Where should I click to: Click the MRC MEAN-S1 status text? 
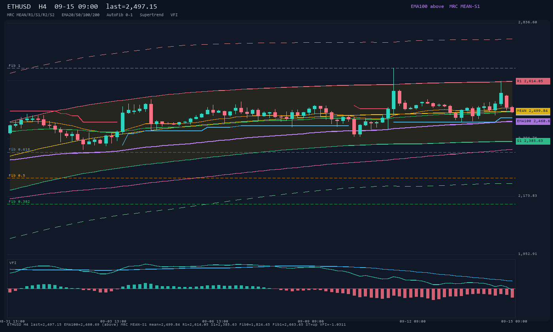[465, 6]
